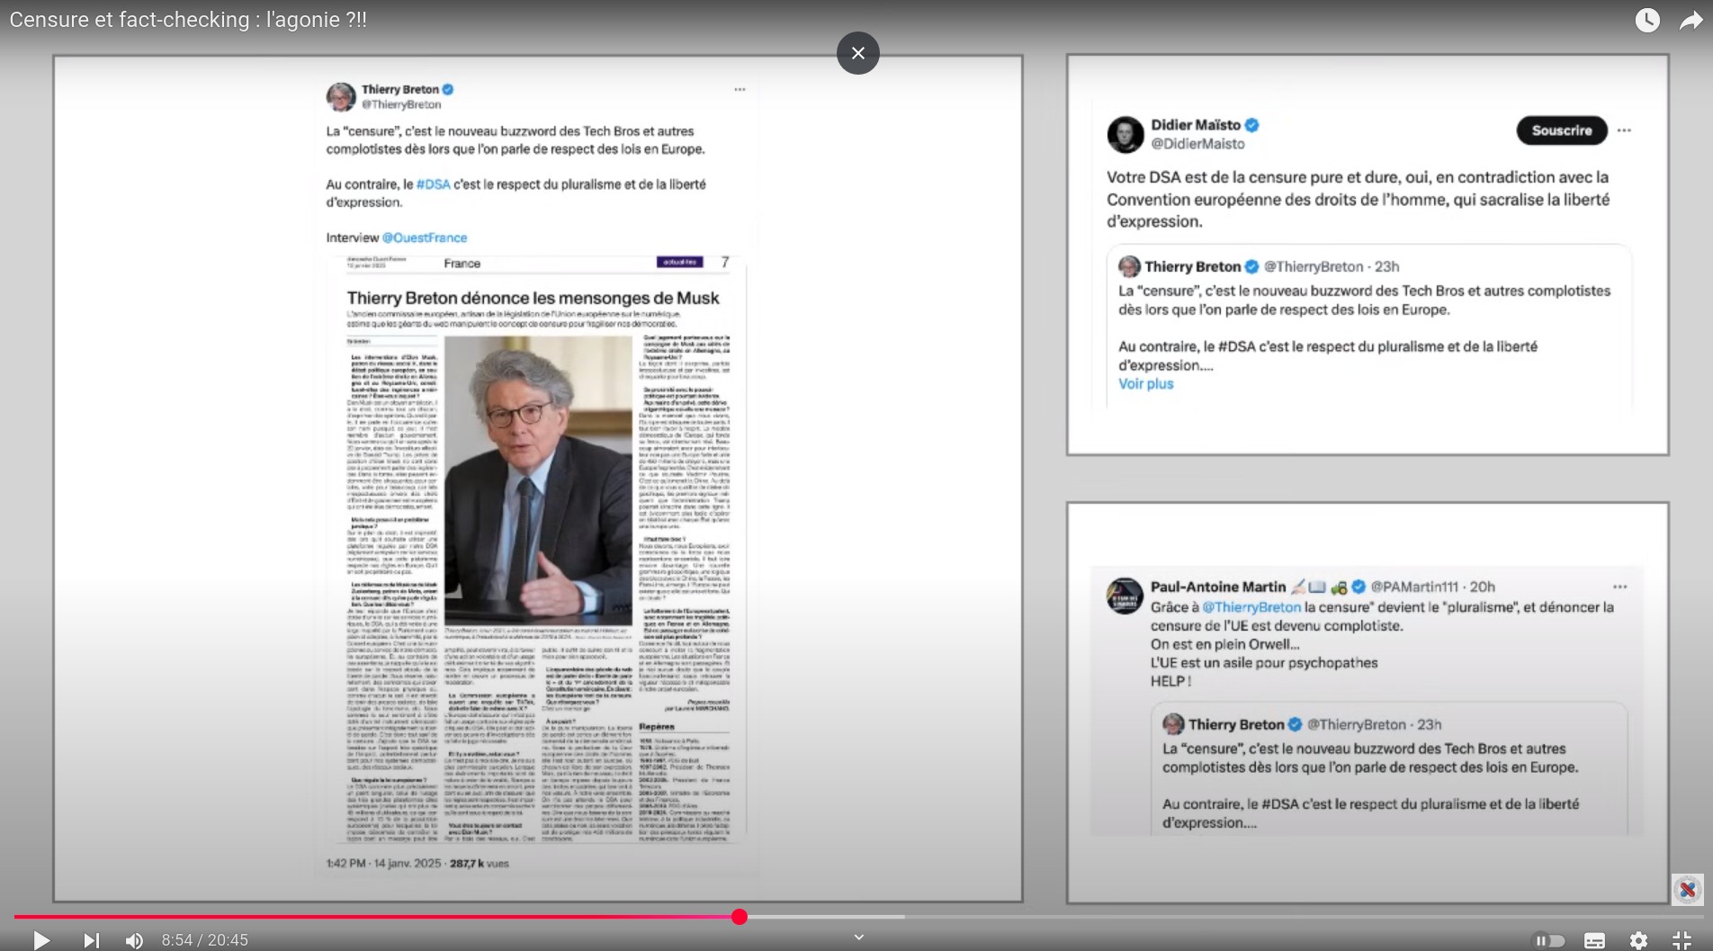Open more options on Didier Maïsto's tweet
This screenshot has width=1713, height=951.
pyautogui.click(x=1624, y=130)
